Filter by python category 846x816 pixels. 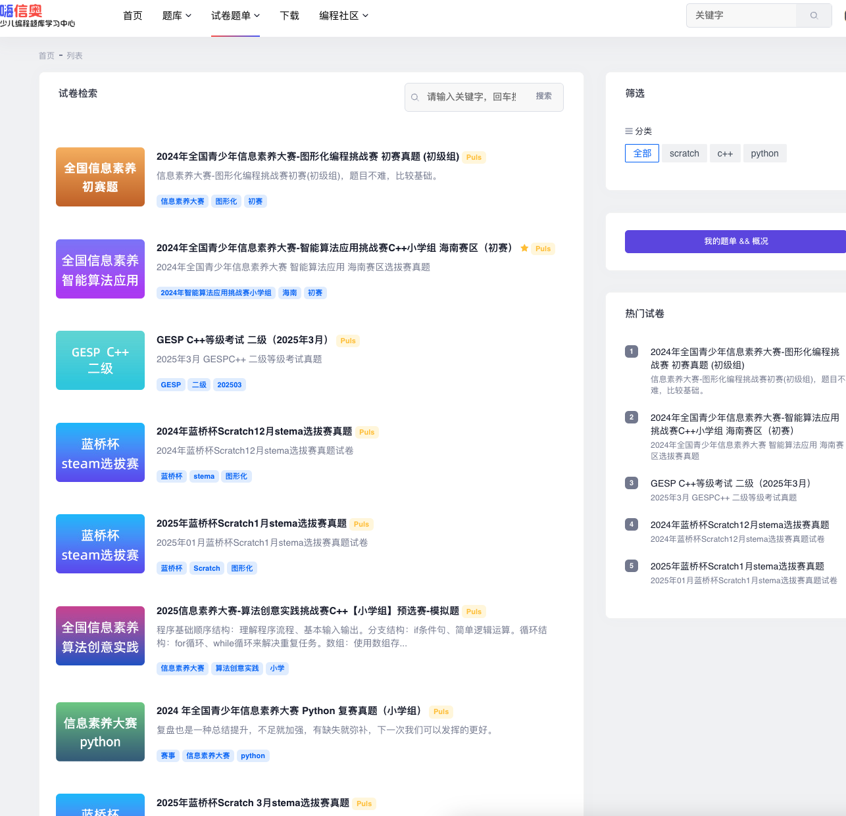pyautogui.click(x=764, y=153)
